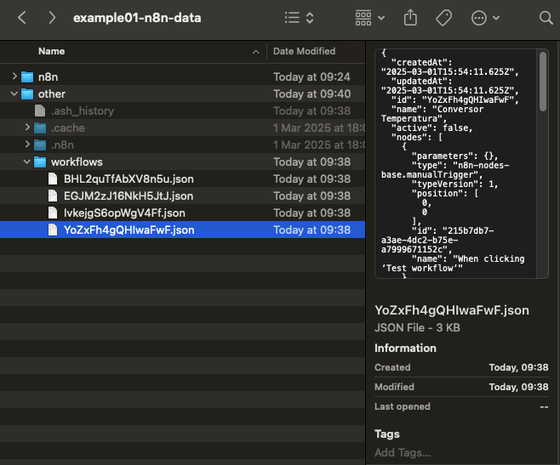Go back with the left arrow
Screen dimensions: 560x465
click(x=22, y=18)
